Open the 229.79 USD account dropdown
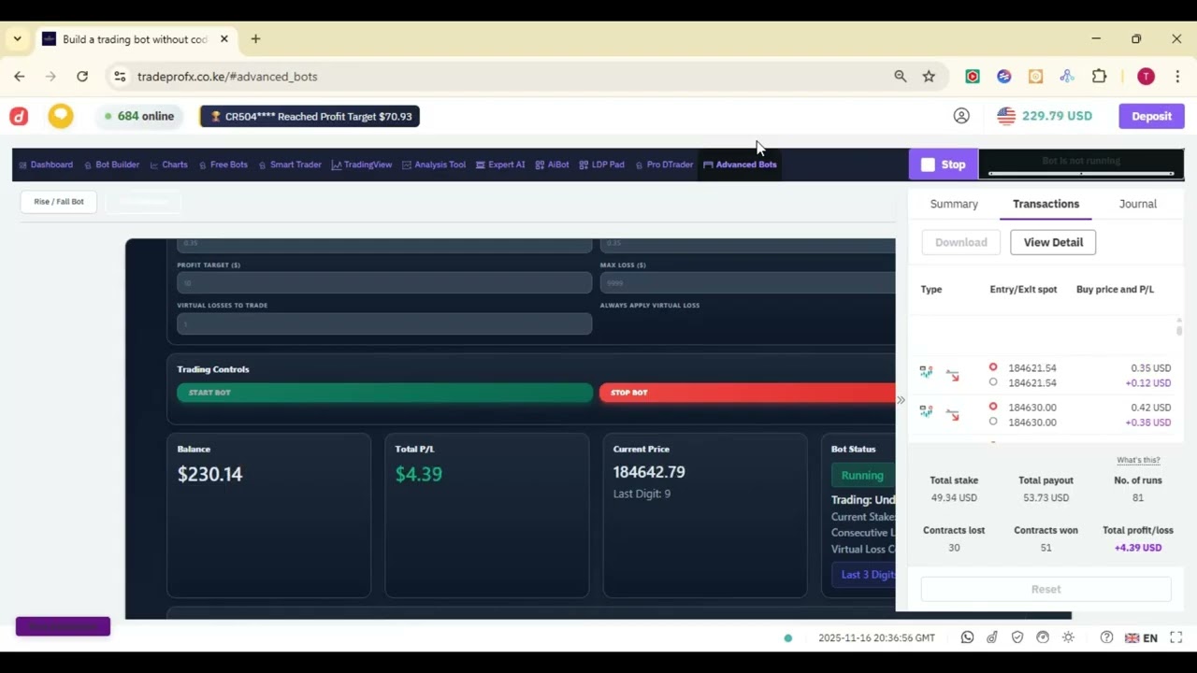Viewport: 1197px width, 673px height. pos(1045,116)
